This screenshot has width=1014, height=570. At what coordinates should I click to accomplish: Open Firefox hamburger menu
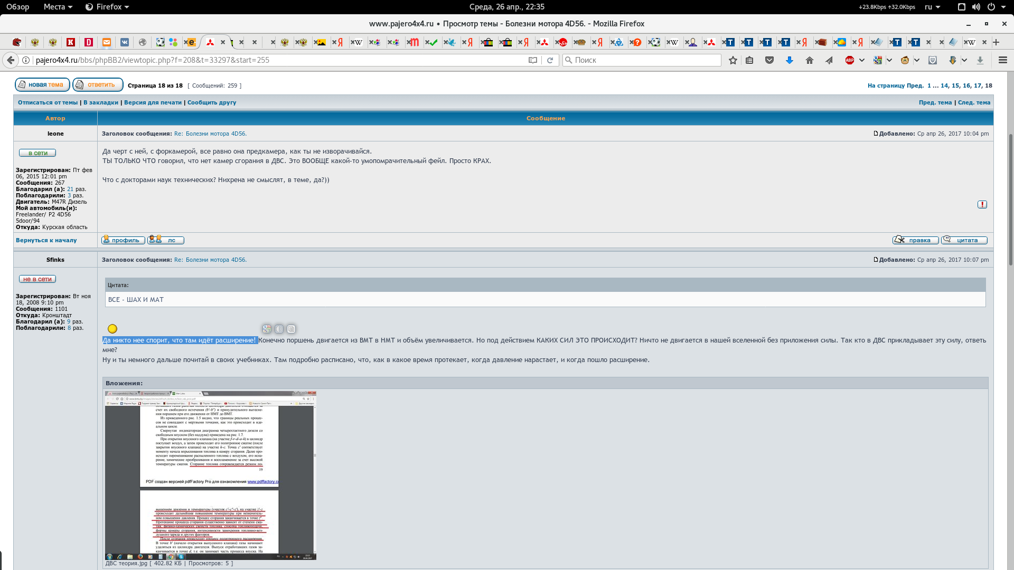coord(1002,60)
